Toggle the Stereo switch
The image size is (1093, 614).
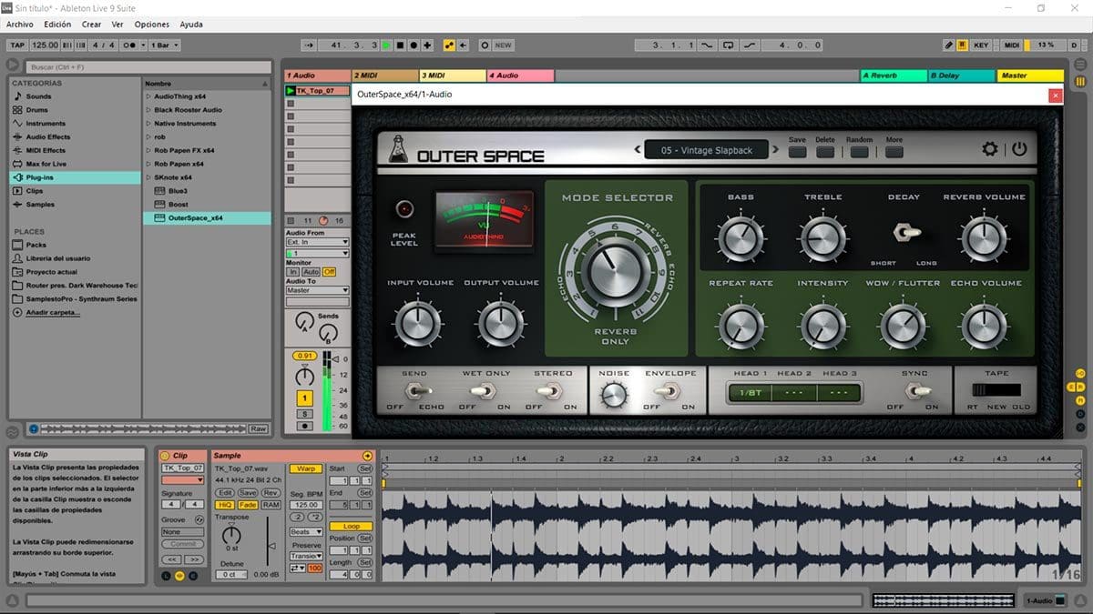pos(550,390)
